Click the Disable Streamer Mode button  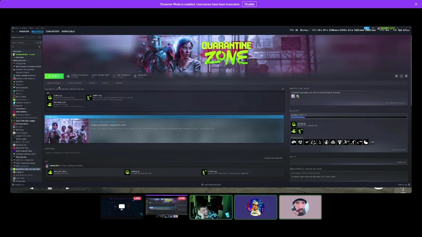coord(249,4)
